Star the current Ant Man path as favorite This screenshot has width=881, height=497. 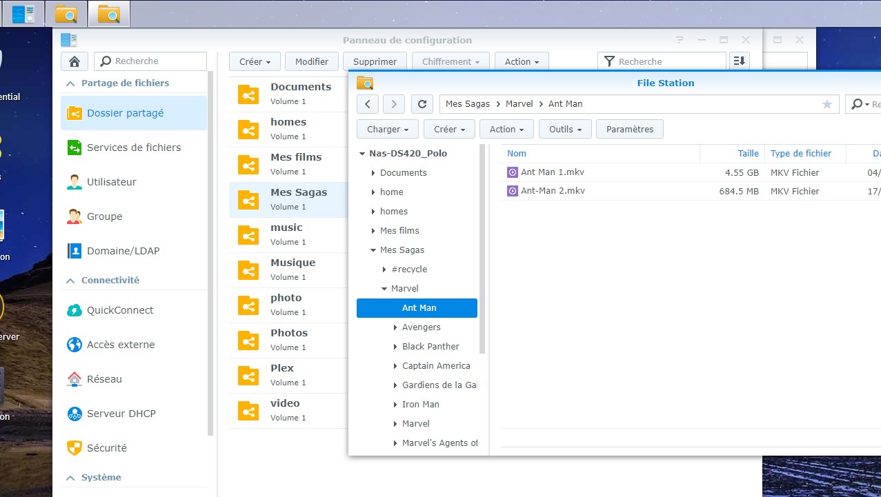click(x=826, y=104)
